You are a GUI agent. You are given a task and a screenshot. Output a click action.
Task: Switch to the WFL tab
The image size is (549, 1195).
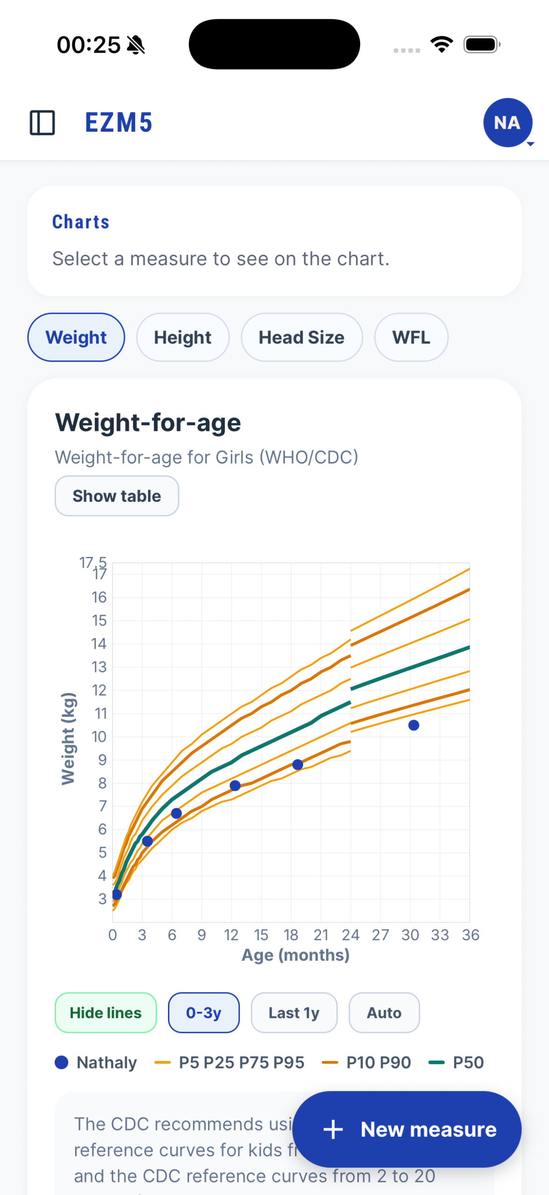pyautogui.click(x=411, y=337)
